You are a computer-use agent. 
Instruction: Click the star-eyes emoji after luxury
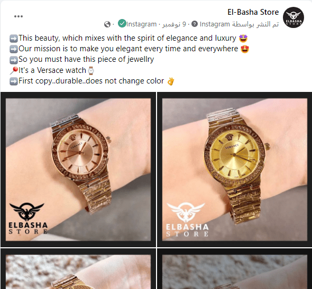(243, 38)
